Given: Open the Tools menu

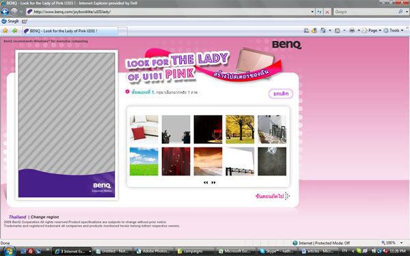Looking at the screenshot, I should pos(394,31).
